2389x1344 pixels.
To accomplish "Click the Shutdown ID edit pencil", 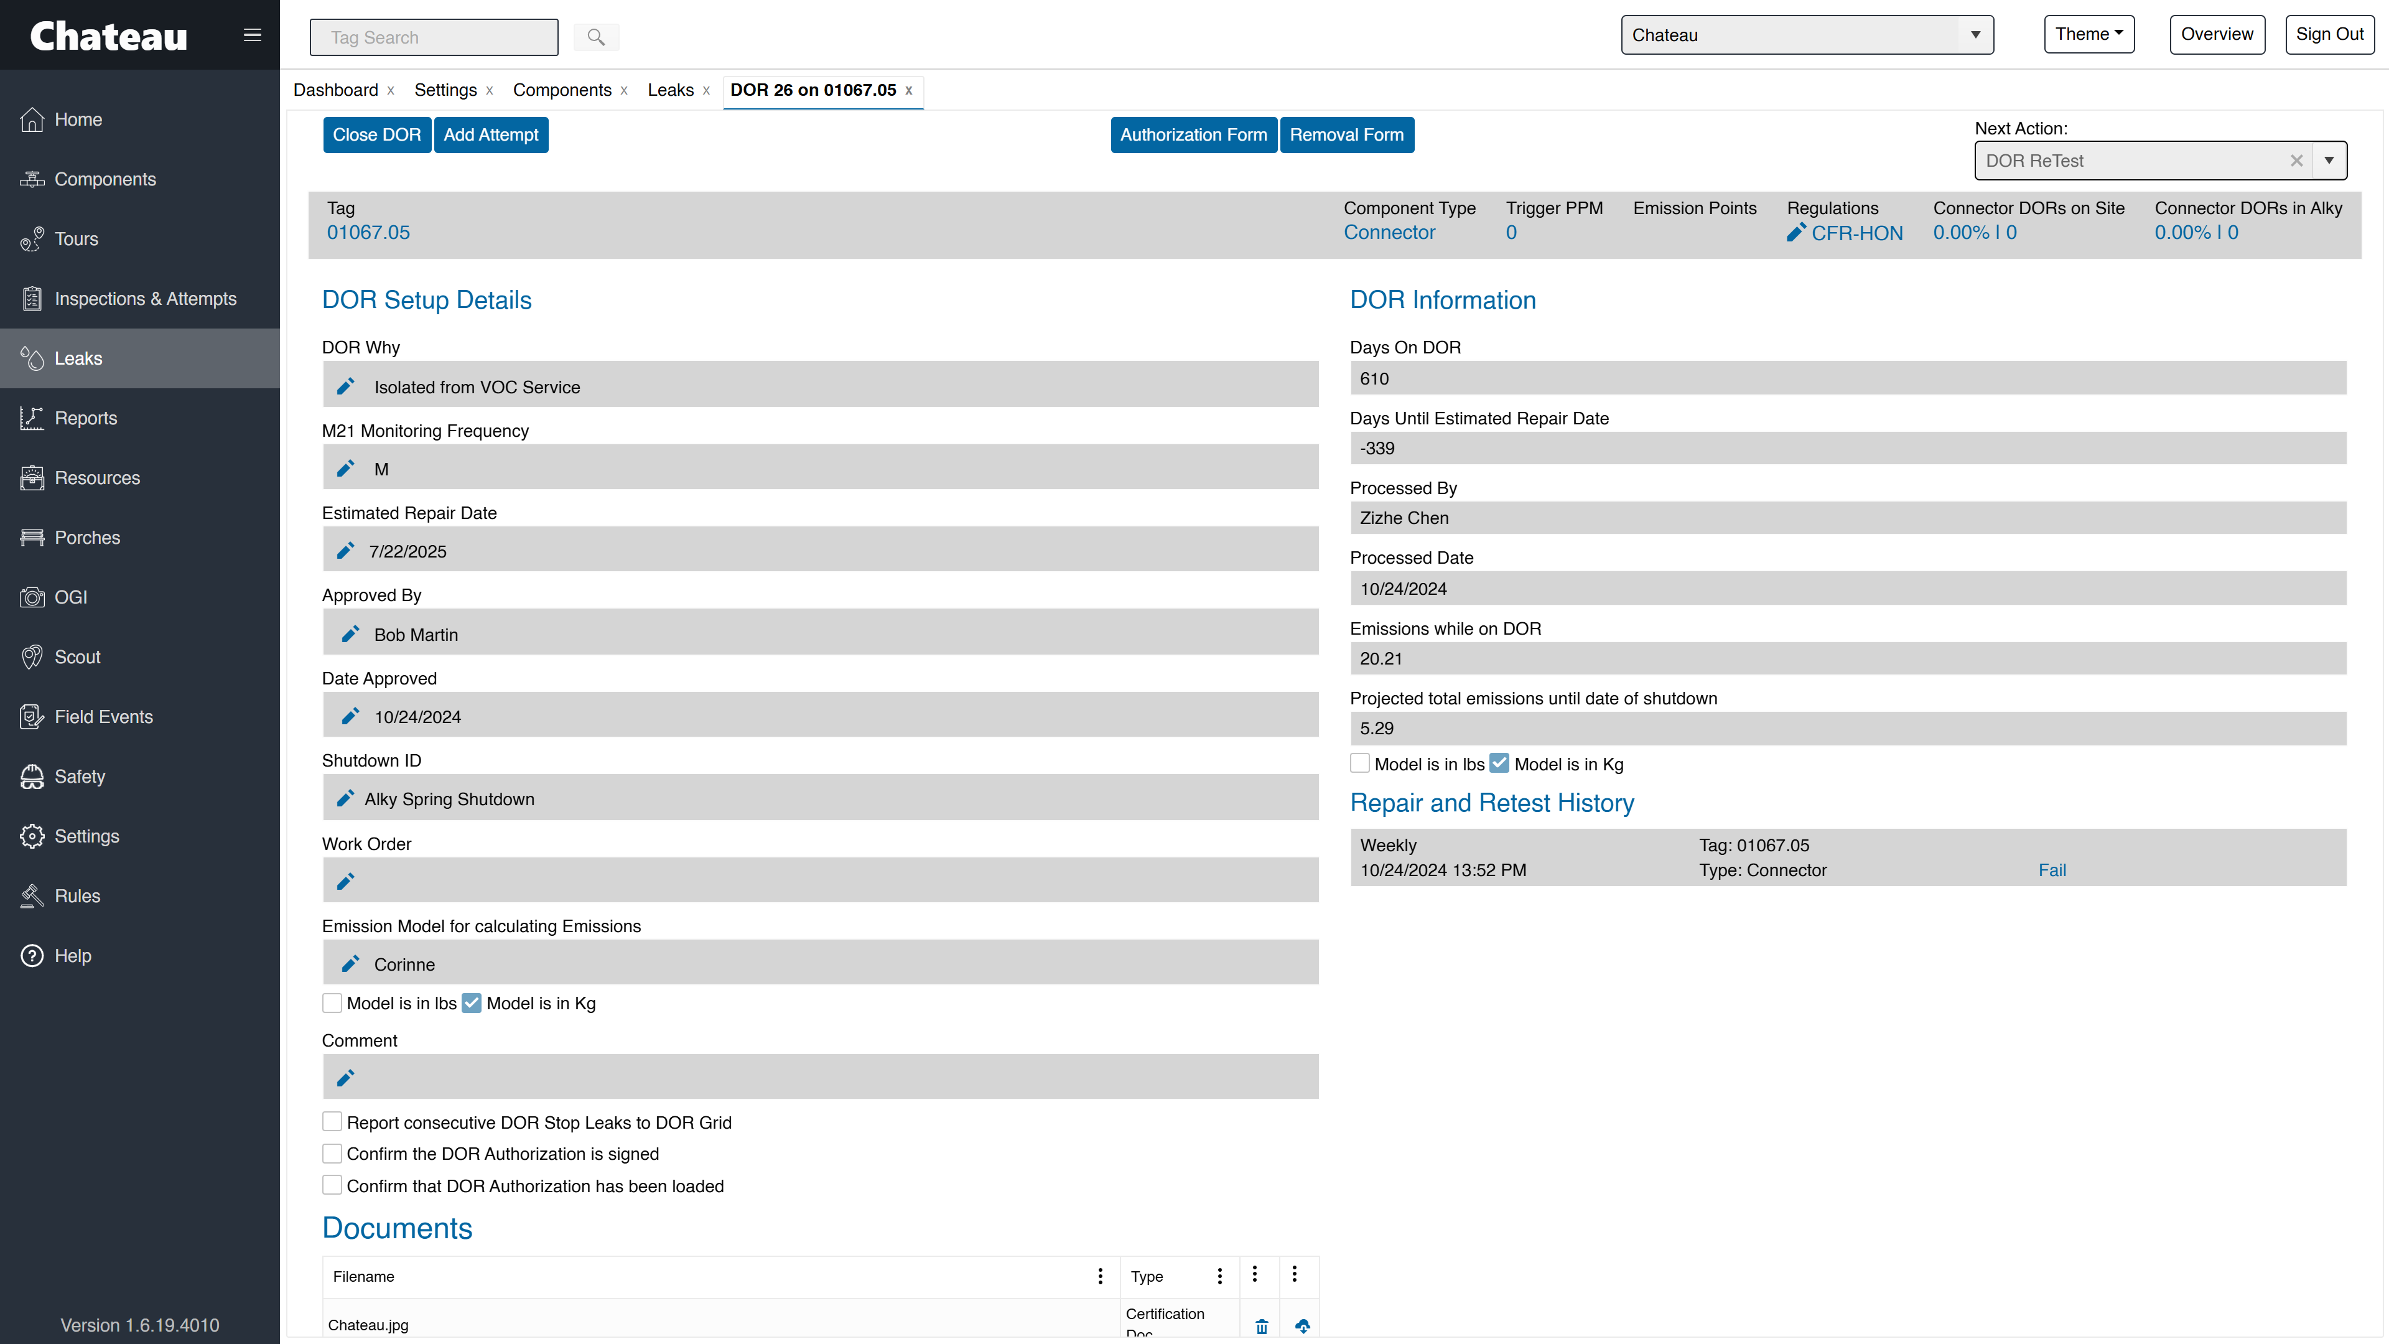I will click(x=345, y=798).
